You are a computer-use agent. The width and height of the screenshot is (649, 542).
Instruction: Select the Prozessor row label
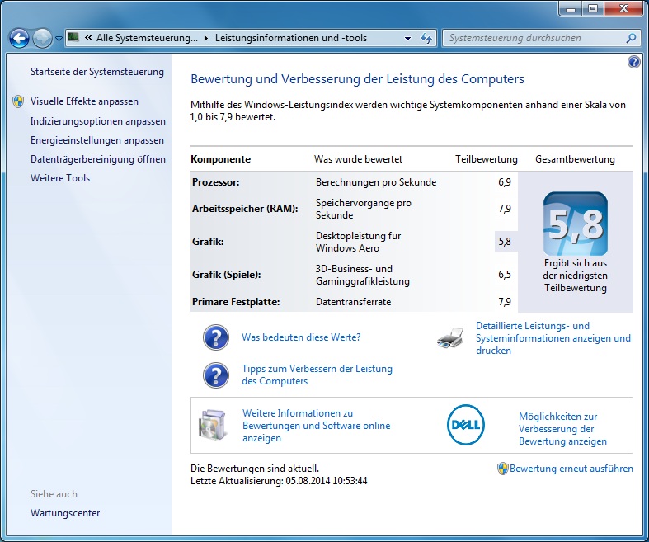click(x=215, y=182)
